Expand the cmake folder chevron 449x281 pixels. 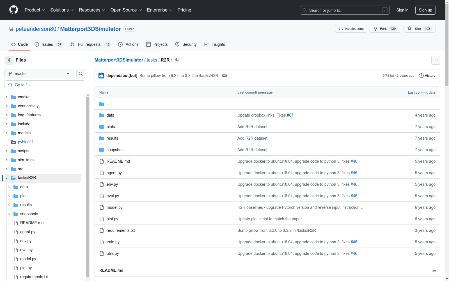(x=7, y=97)
